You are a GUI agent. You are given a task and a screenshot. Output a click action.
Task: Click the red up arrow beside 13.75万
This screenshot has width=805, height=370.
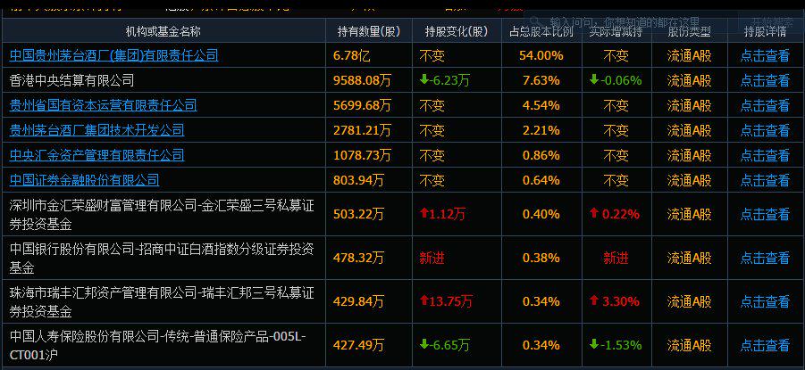pyautogui.click(x=424, y=300)
